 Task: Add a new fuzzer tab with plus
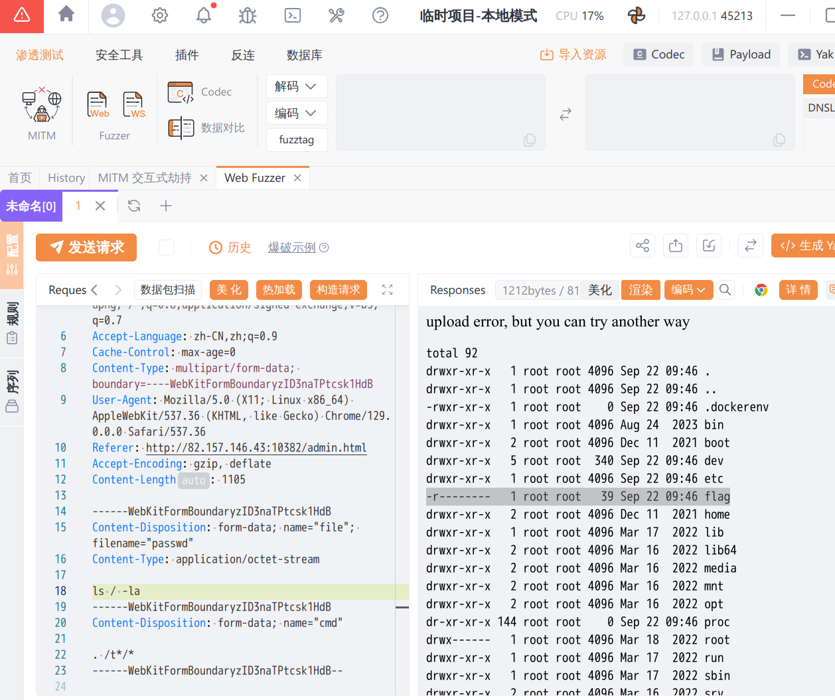click(166, 206)
